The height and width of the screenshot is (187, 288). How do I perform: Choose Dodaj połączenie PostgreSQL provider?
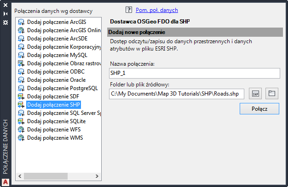[56, 88]
